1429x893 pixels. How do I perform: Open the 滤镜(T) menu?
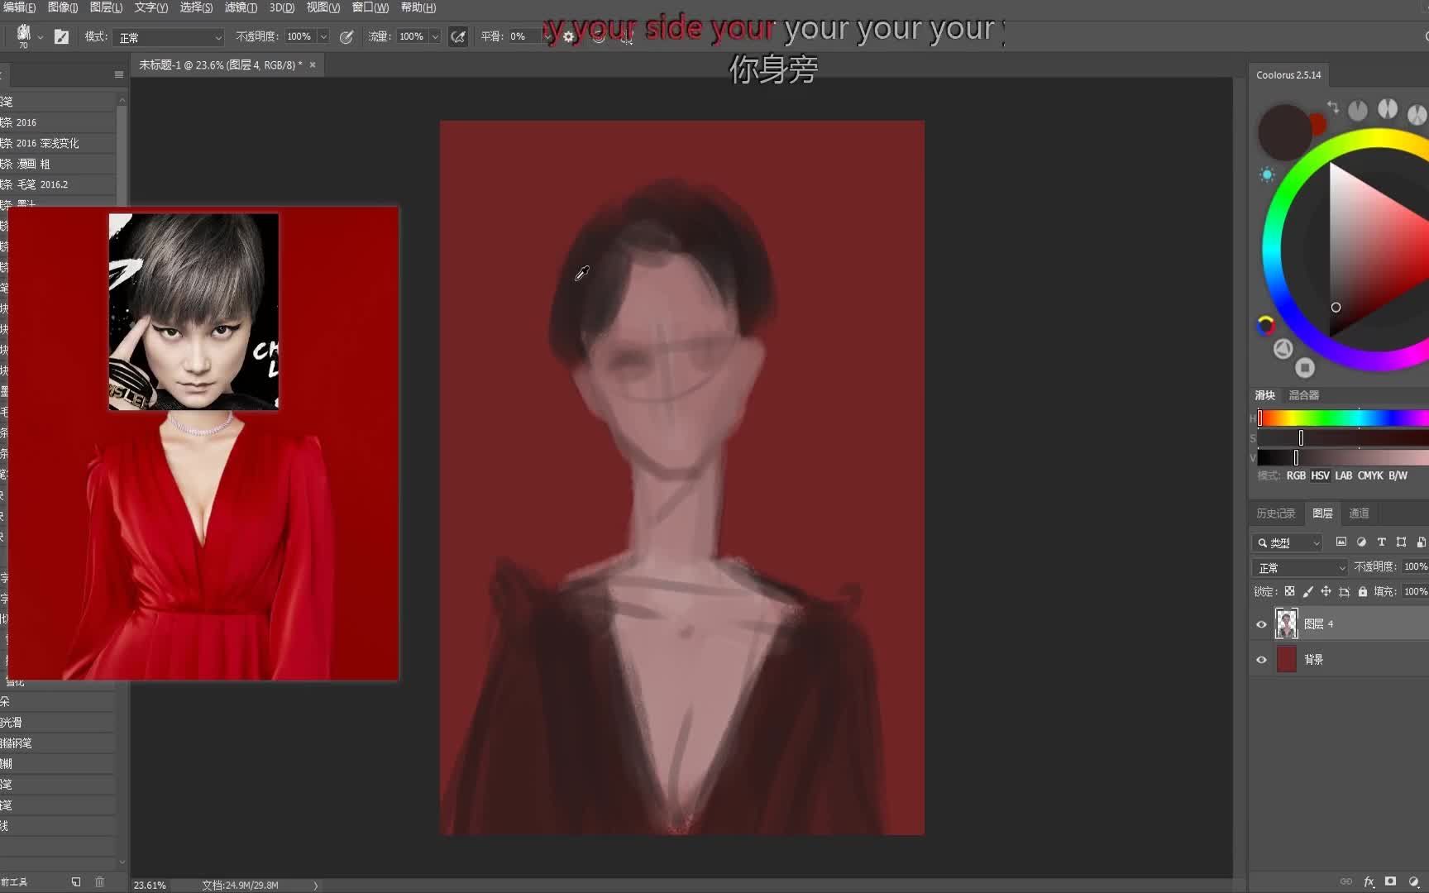(x=241, y=7)
